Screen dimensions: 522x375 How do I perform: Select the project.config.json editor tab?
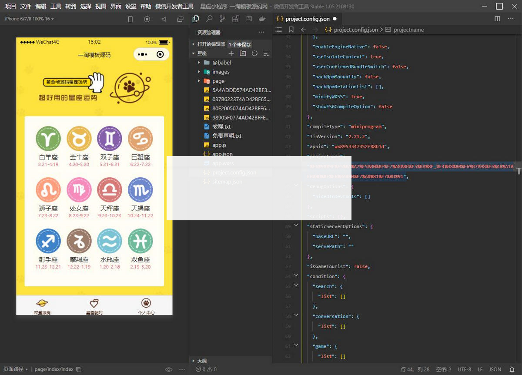tap(307, 19)
